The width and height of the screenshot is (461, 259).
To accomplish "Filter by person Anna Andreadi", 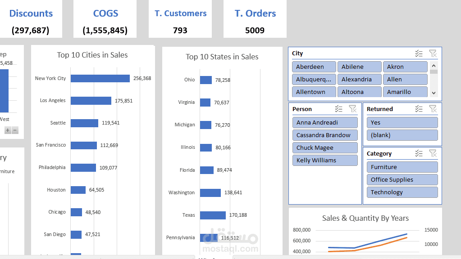I will [x=325, y=123].
